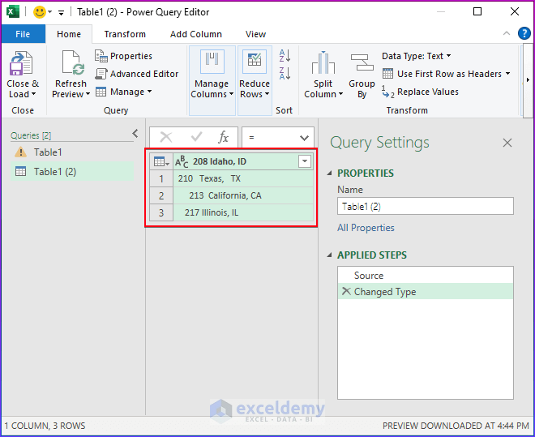
Task: Select row number 3
Action: point(161,212)
